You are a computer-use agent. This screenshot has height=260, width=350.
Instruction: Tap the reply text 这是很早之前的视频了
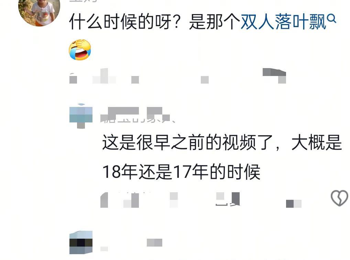187,142
